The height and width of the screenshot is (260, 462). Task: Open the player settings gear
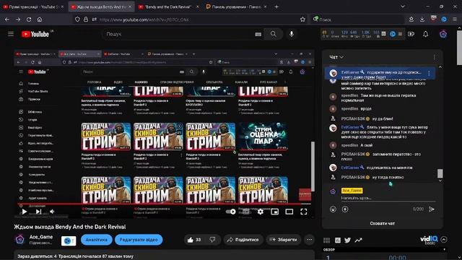[x=261, y=212]
